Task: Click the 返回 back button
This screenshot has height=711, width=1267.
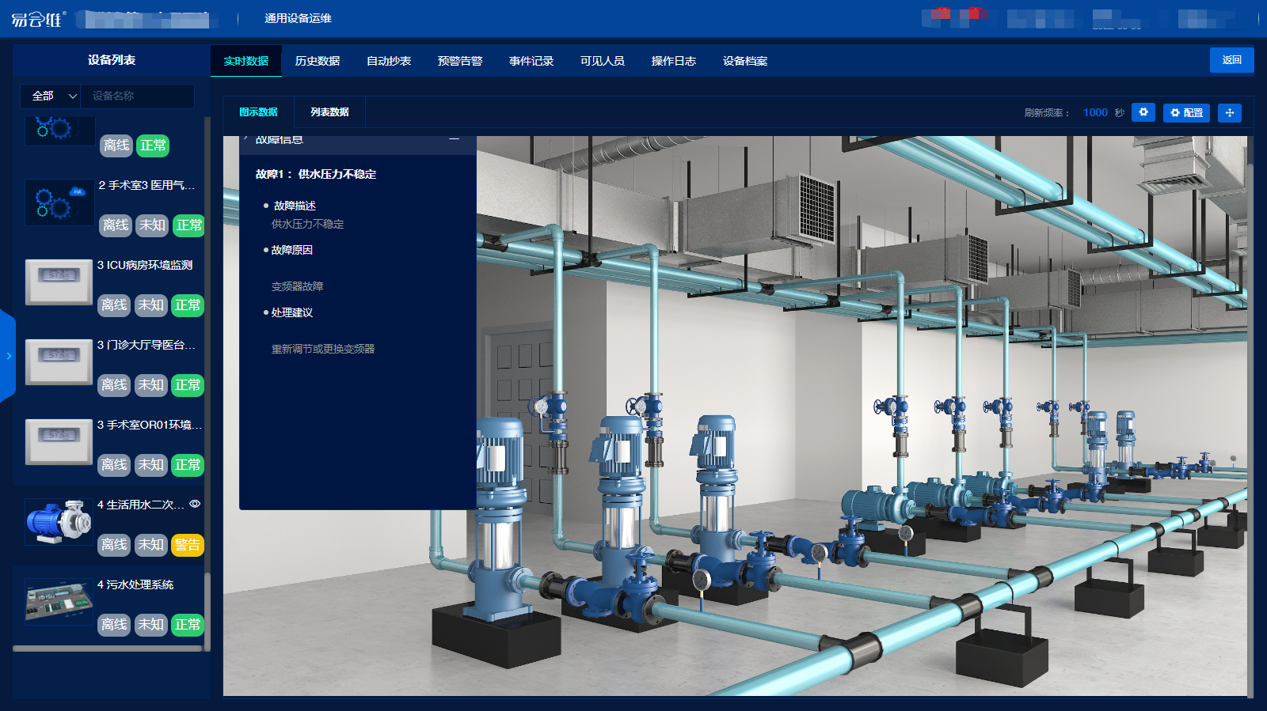Action: pos(1231,60)
